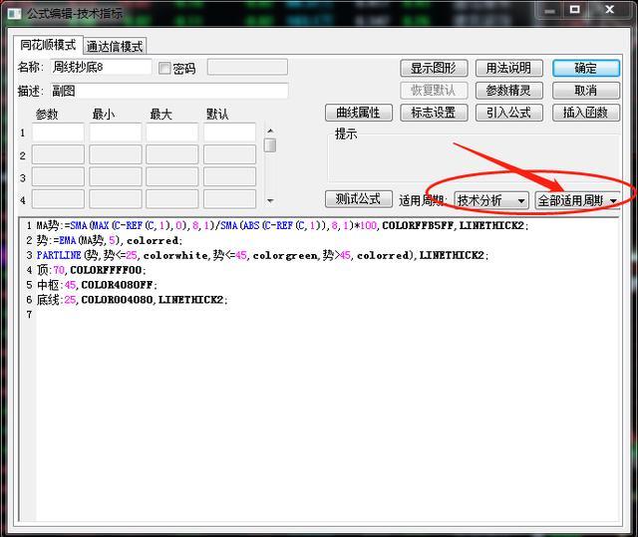The height and width of the screenshot is (537, 638).
Task: Minimize the 公式编辑 window
Action: [x=549, y=10]
